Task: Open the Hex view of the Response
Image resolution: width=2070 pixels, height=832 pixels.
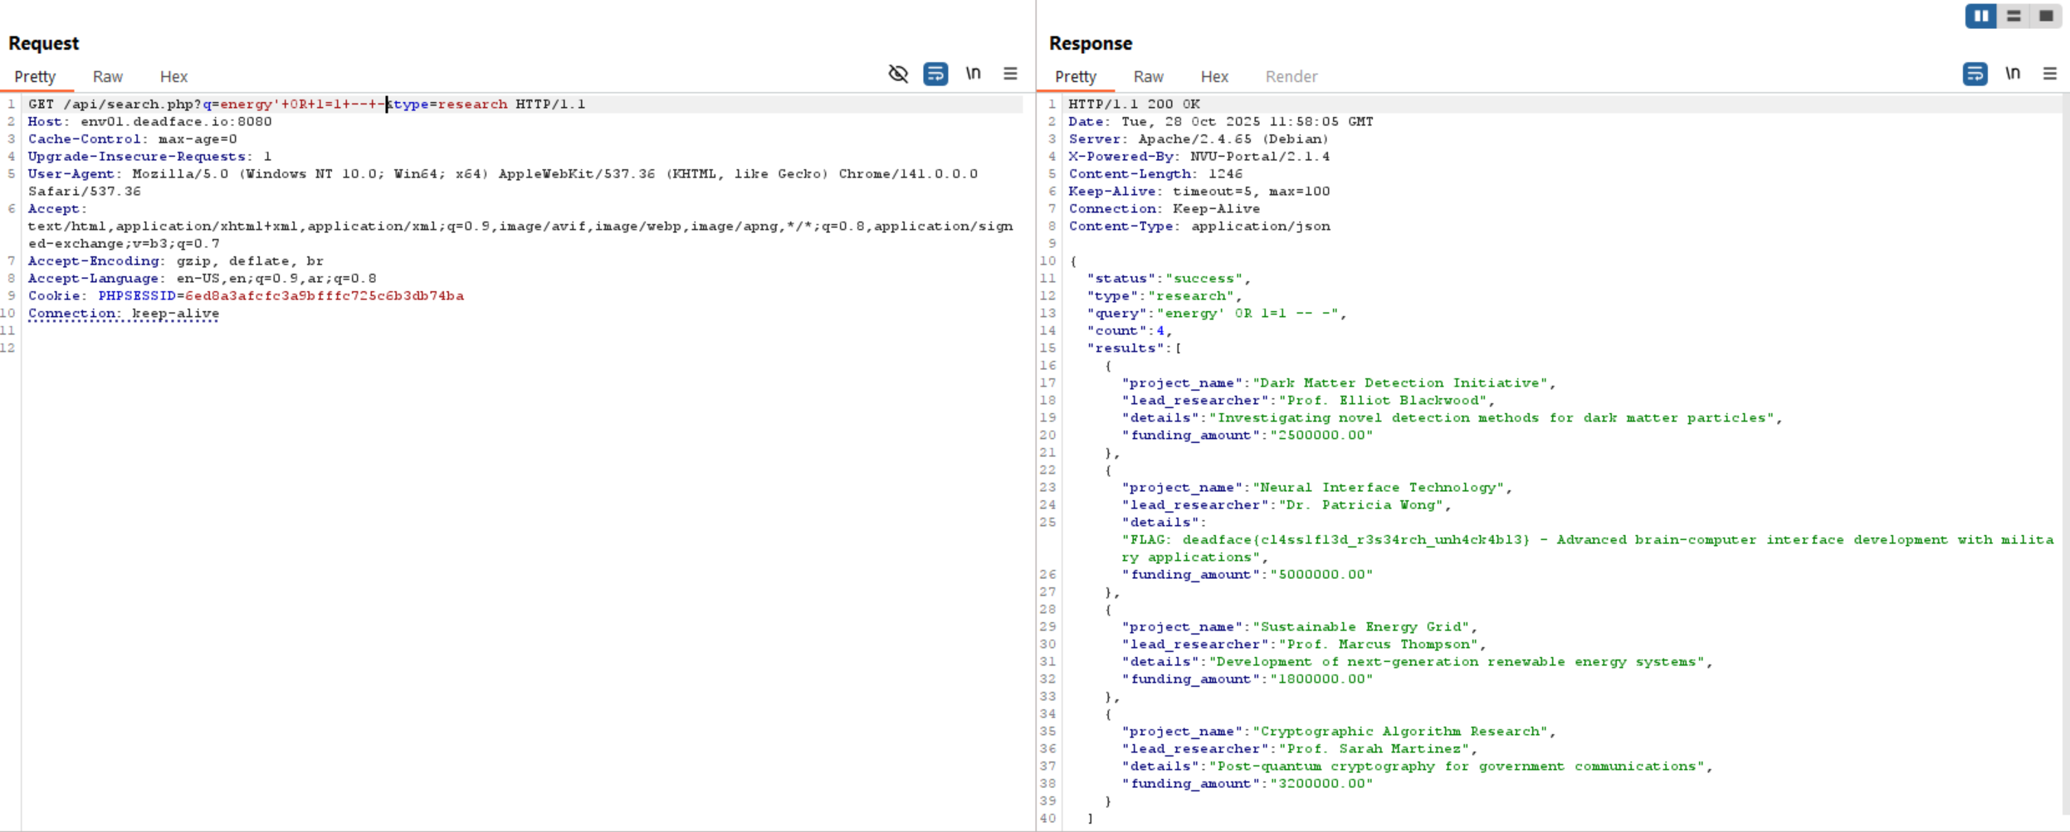Action: (1213, 76)
